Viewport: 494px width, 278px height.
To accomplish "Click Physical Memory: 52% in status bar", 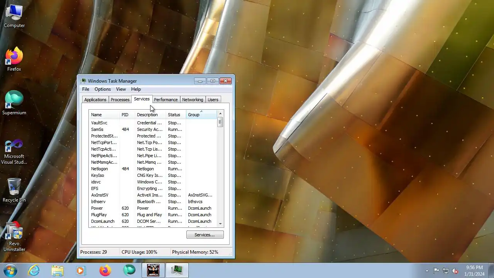I will point(195,252).
